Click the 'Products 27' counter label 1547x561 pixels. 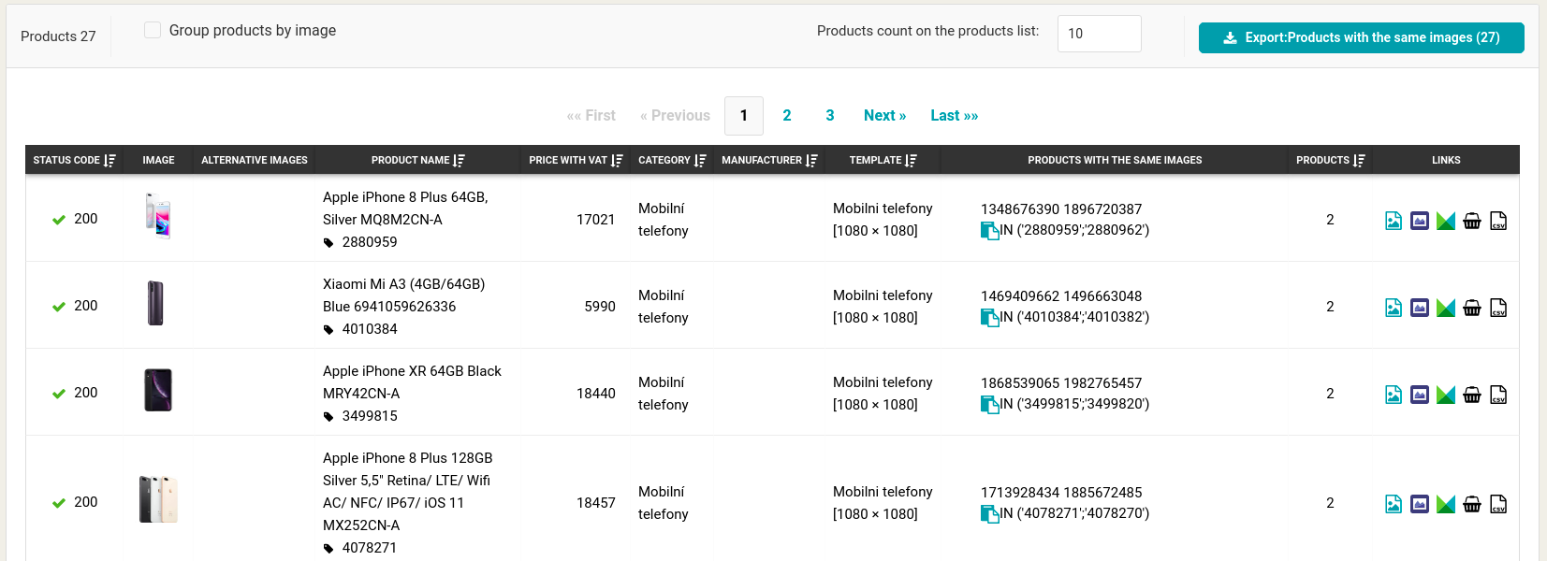pos(58,36)
